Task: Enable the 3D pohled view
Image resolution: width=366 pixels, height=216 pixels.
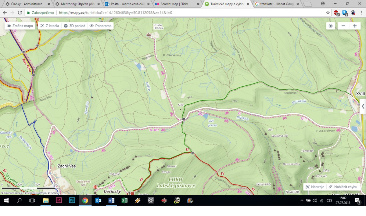Action: pos(74,26)
